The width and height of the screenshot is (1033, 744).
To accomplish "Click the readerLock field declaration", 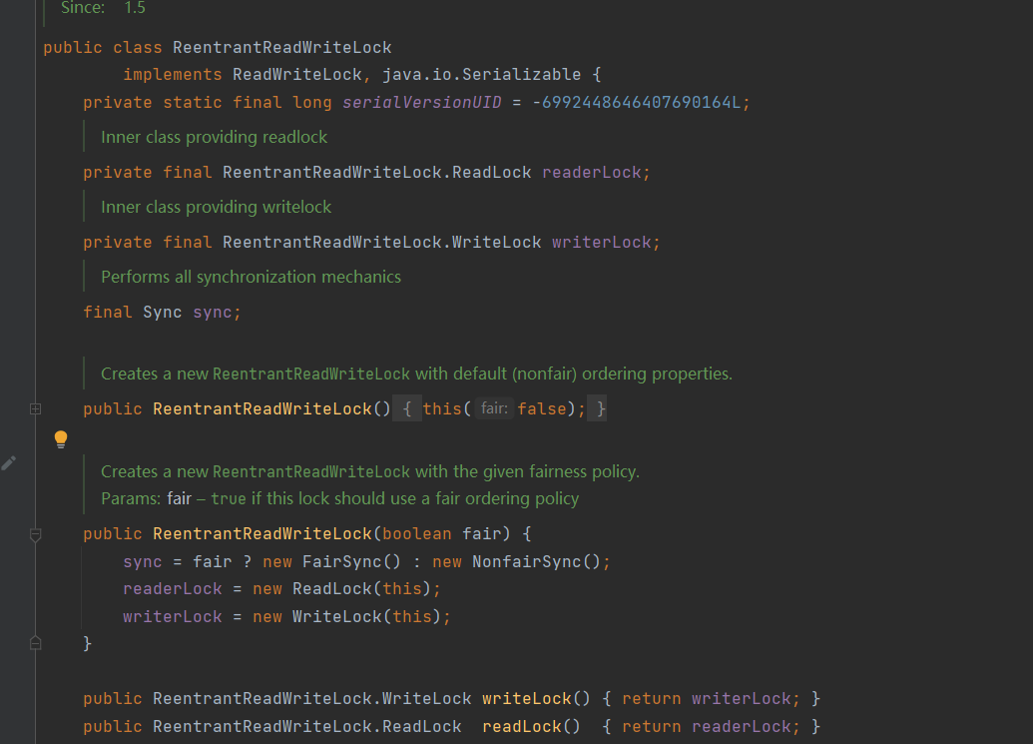I will [x=595, y=172].
